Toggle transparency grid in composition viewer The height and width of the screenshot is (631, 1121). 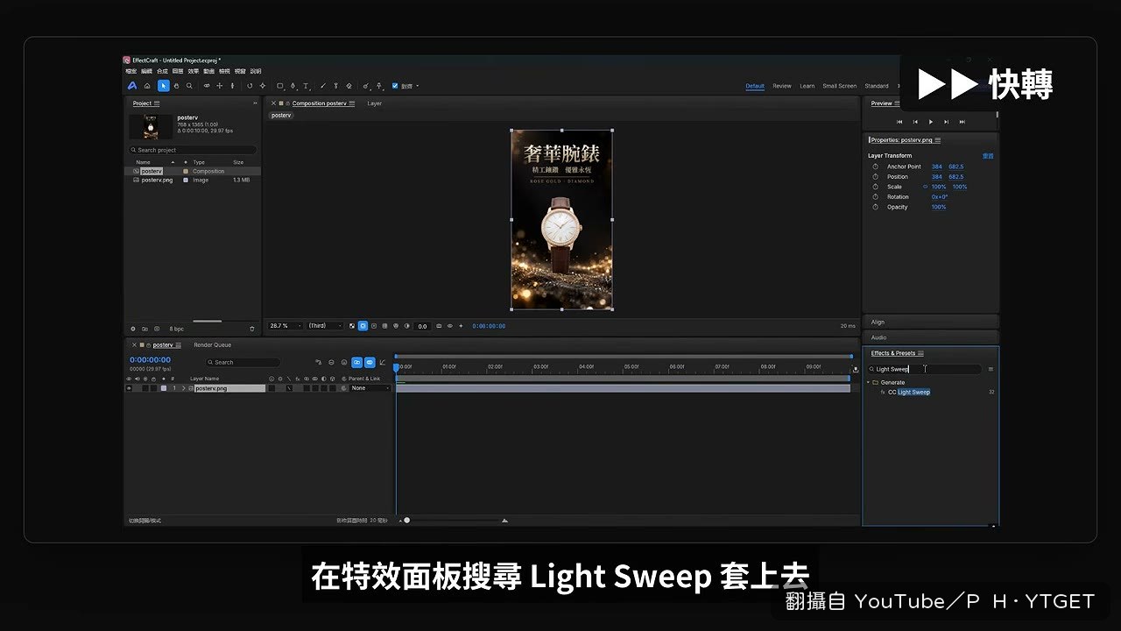pyautogui.click(x=352, y=326)
